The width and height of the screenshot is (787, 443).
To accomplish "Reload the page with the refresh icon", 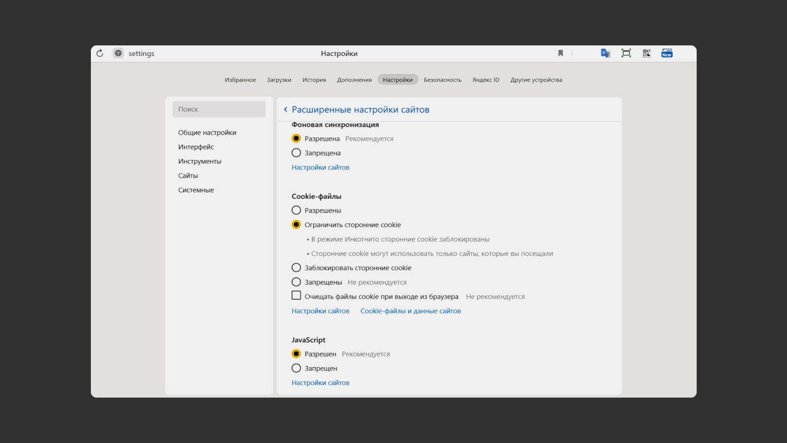I will [100, 53].
